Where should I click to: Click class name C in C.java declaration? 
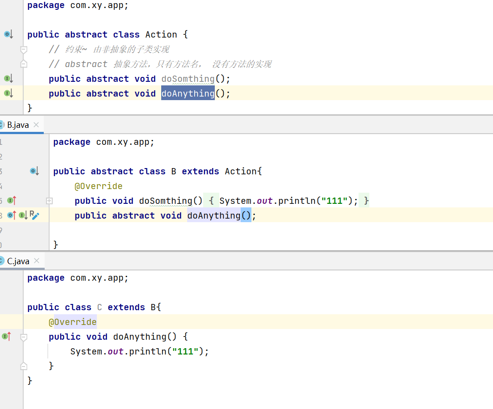click(x=99, y=308)
